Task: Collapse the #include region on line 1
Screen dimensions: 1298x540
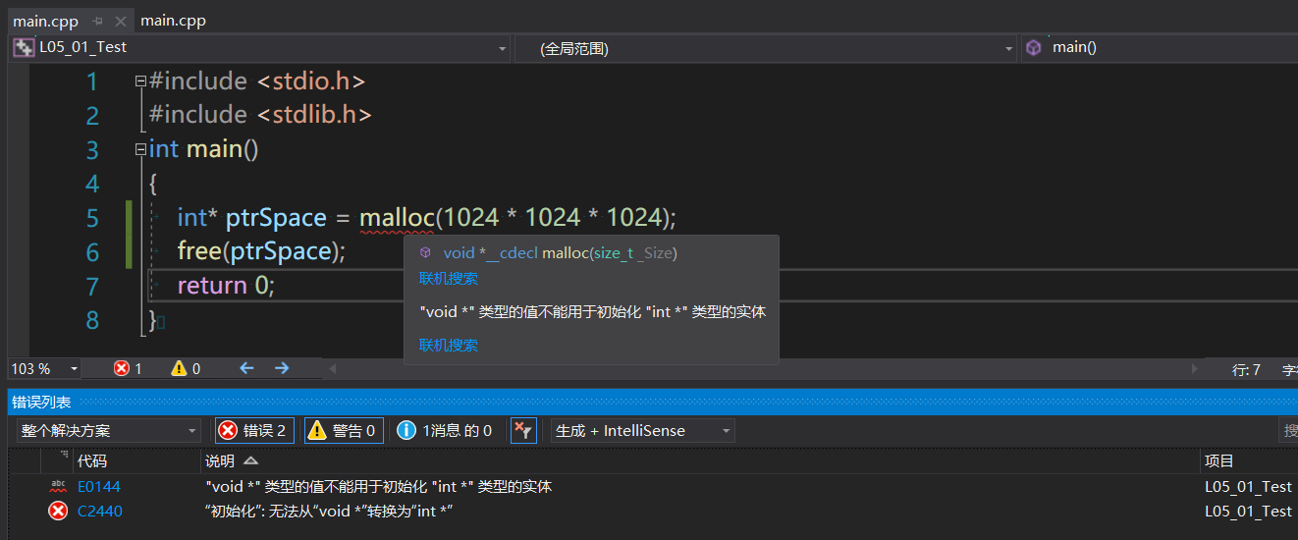Action: click(140, 81)
